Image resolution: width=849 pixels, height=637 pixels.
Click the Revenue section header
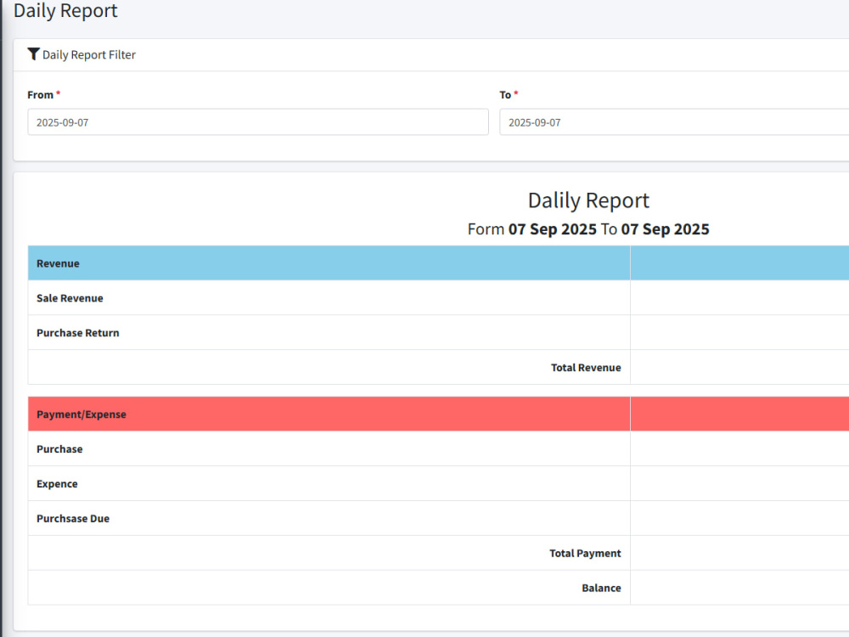(x=58, y=263)
